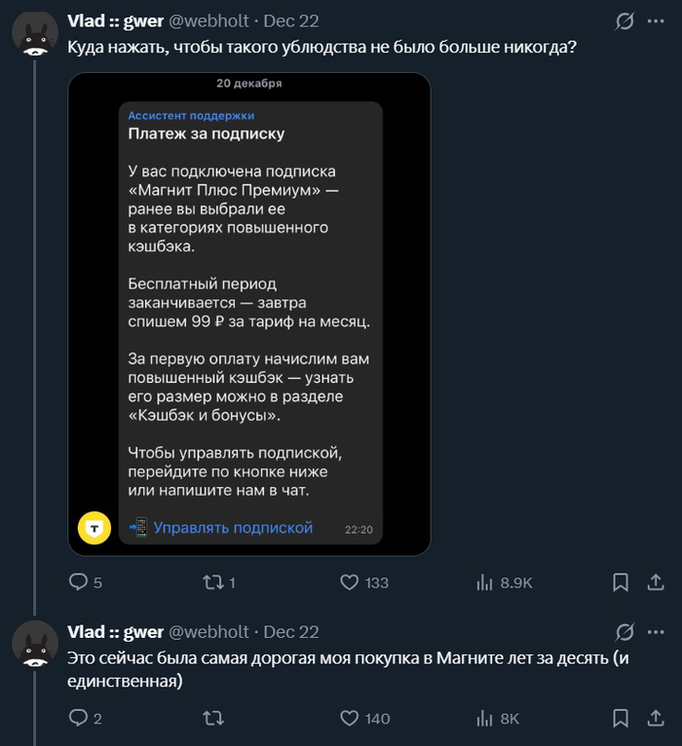
Task: Open Dec 22 timestamp of second tweet
Action: pyautogui.click(x=291, y=632)
